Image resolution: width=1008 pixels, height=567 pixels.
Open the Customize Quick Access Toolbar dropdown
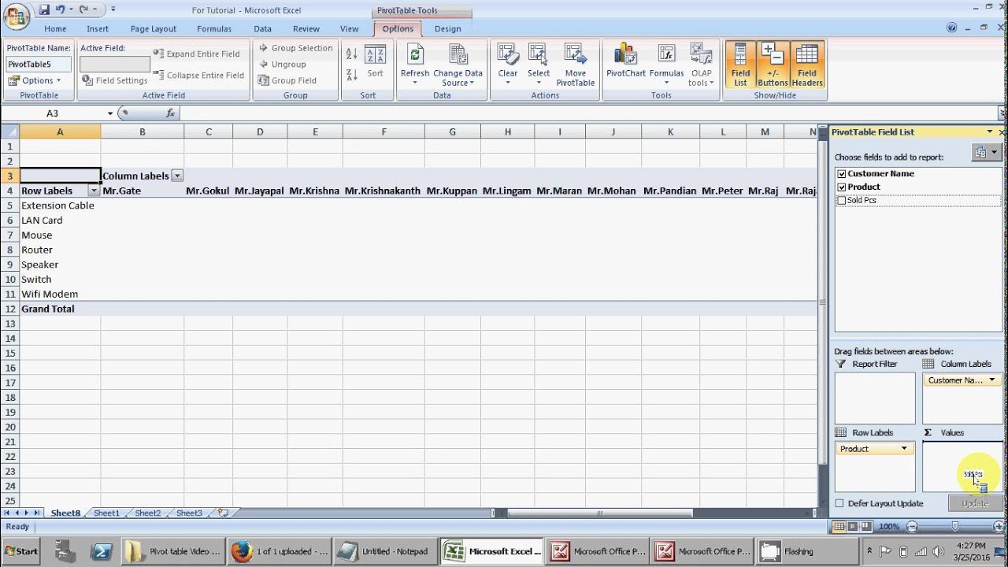tap(113, 9)
